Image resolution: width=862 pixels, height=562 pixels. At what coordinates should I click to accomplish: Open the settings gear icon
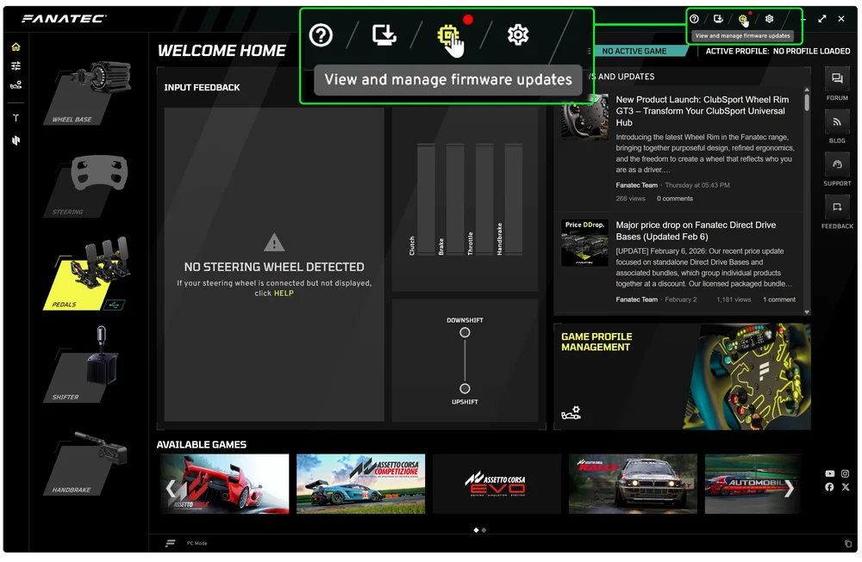(769, 19)
